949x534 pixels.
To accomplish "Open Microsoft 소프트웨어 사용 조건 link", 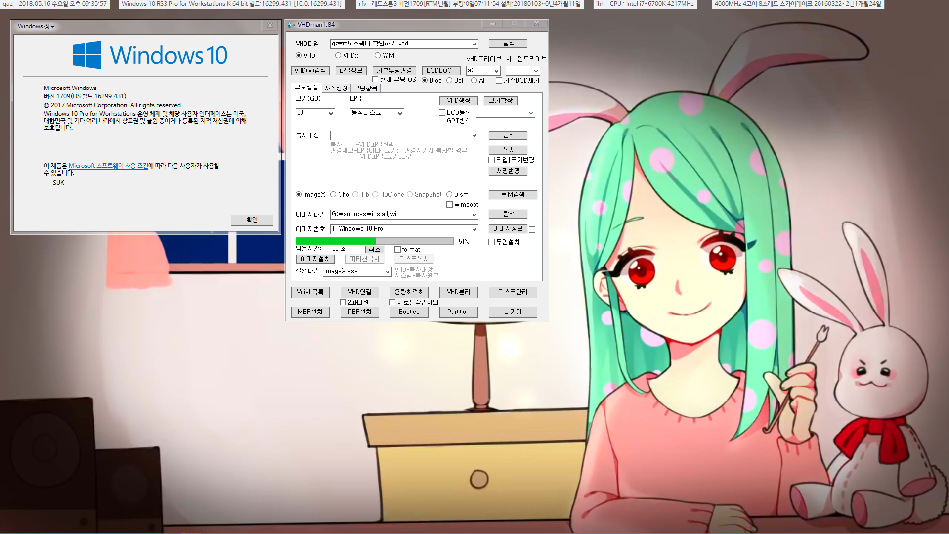I will click(x=108, y=166).
